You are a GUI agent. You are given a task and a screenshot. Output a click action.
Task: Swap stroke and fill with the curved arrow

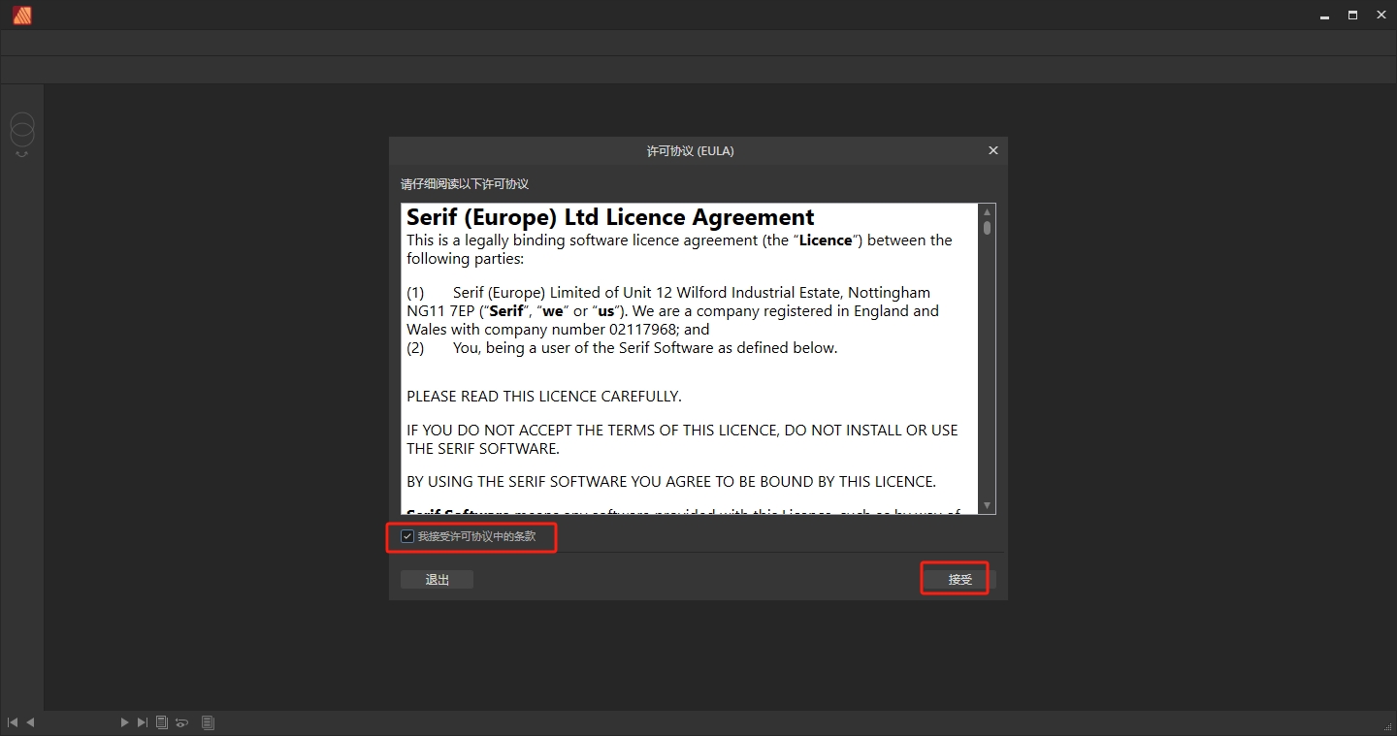tap(22, 154)
